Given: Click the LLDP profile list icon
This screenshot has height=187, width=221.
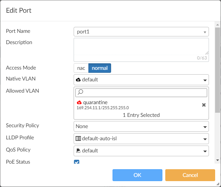Looking at the screenshot, I should pyautogui.click(x=78, y=138).
